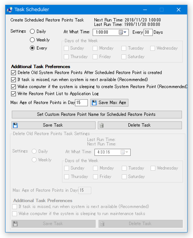Click the Every 30 Days number field
193x238 pixels.
click(148, 32)
